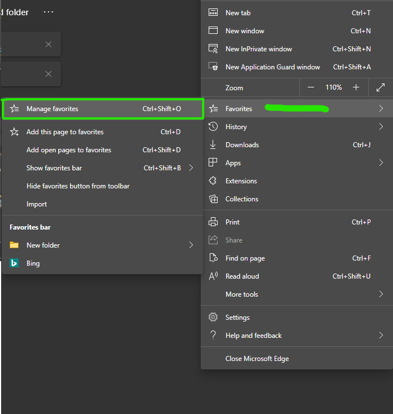The height and width of the screenshot is (414, 393).
Task: Click the Find on page icon
Action: tap(213, 258)
